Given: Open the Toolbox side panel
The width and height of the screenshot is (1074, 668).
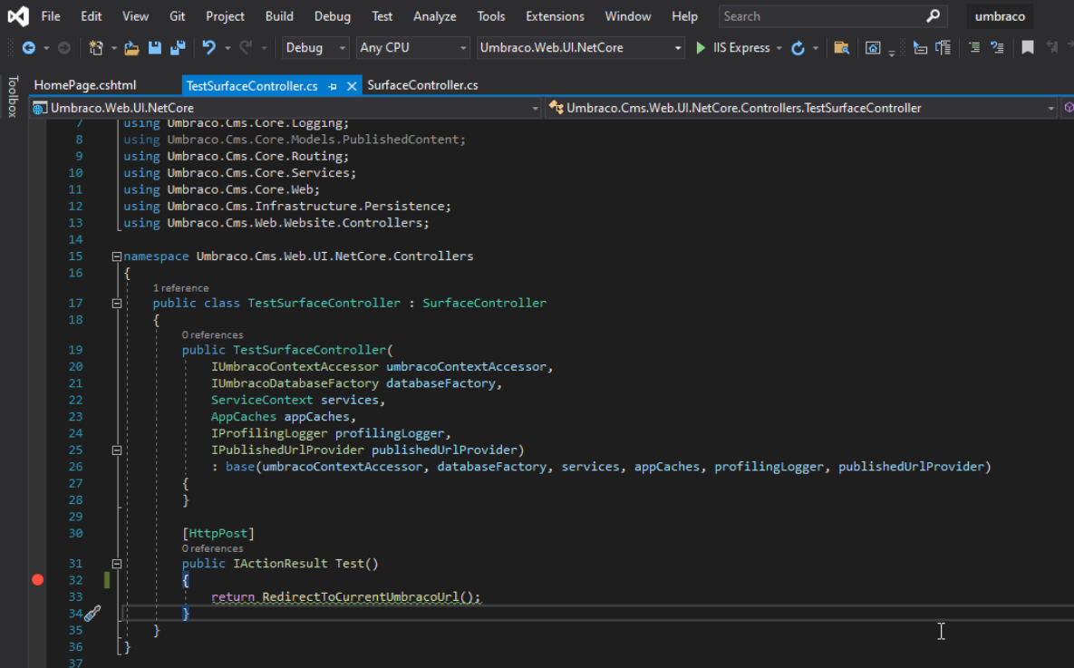Looking at the screenshot, I should pyautogui.click(x=13, y=96).
